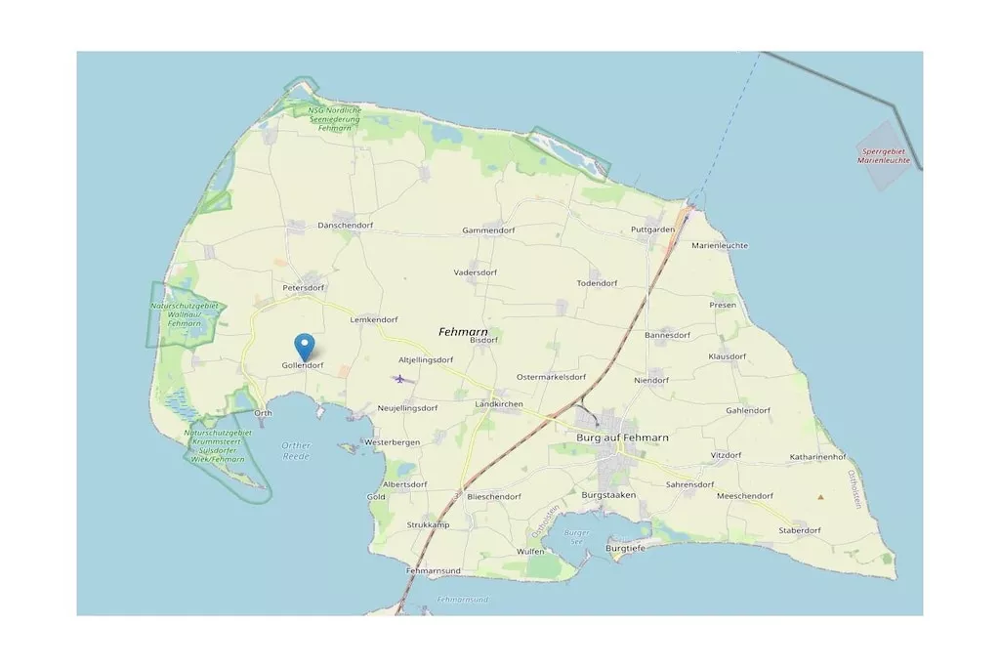
Task: Select the Puttgarden town label
Action: click(652, 229)
